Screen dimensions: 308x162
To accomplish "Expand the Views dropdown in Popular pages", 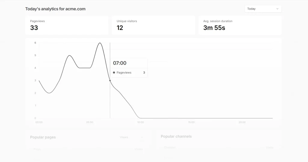I will [132, 137].
